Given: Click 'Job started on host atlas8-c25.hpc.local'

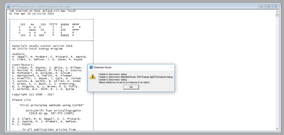Looking at the screenshot, I should point(42,11).
